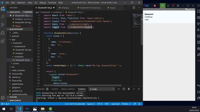Switch to the App.js editor tab
200x112 pixels.
coord(112,7)
